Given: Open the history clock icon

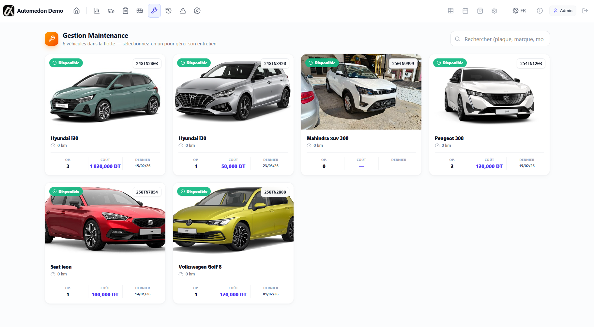Looking at the screenshot, I should pos(168,11).
